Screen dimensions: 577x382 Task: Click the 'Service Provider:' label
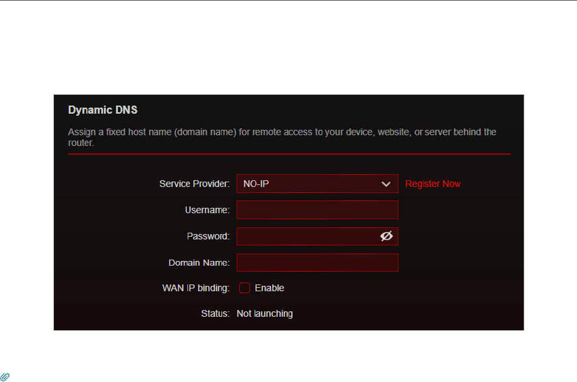[194, 184]
